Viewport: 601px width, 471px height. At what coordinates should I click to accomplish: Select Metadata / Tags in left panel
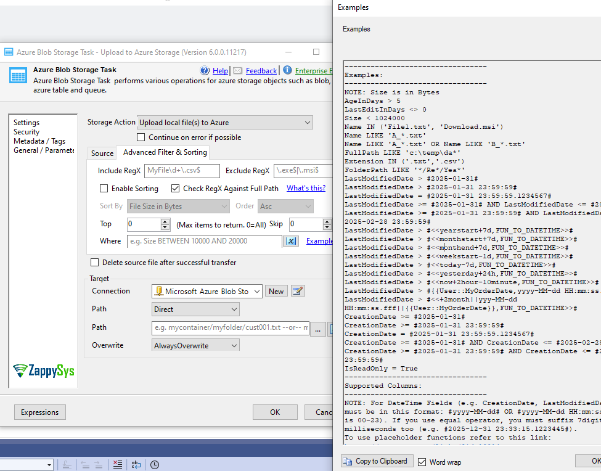click(39, 141)
